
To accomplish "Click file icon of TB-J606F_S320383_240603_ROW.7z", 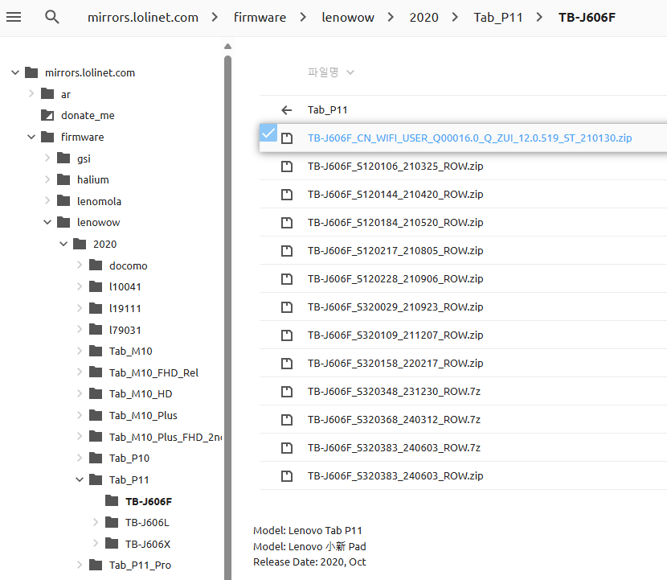I will tap(287, 448).
